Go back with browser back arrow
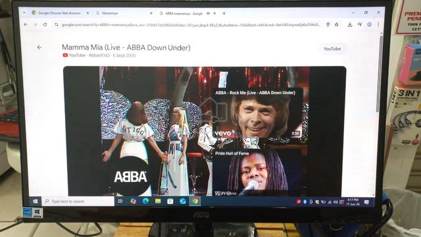The height and width of the screenshot is (237, 421). click(x=26, y=24)
